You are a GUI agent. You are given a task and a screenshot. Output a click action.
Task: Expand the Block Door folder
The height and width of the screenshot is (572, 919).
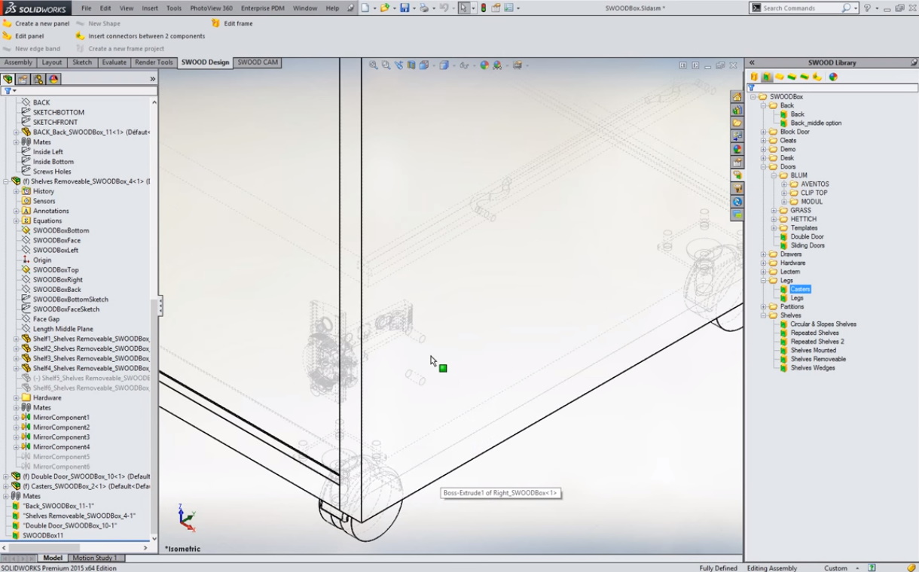pyautogui.click(x=763, y=132)
